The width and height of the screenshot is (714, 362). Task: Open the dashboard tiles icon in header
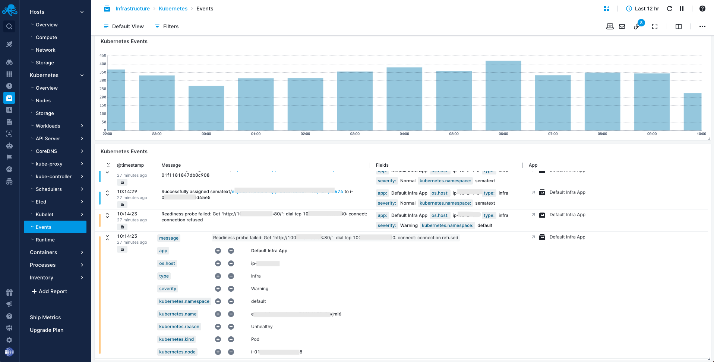click(x=607, y=9)
